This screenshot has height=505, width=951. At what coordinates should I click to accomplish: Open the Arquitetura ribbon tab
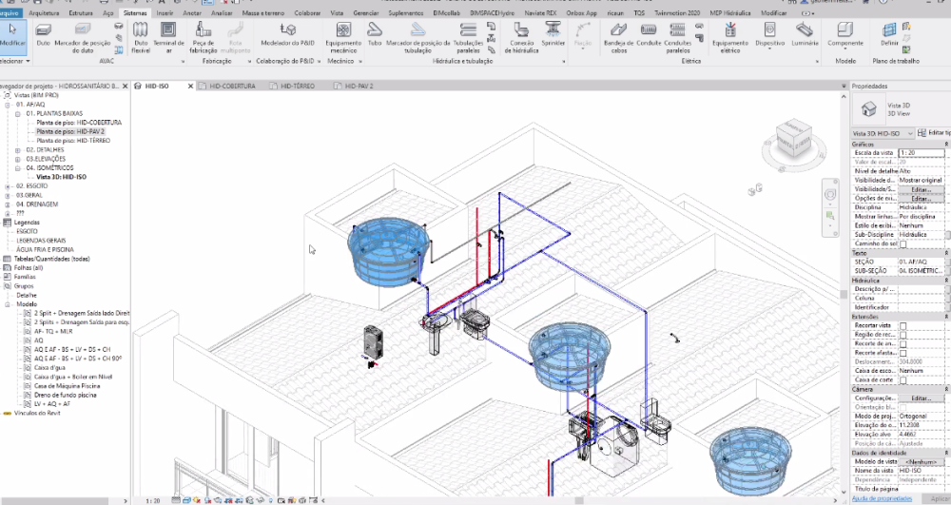point(44,12)
